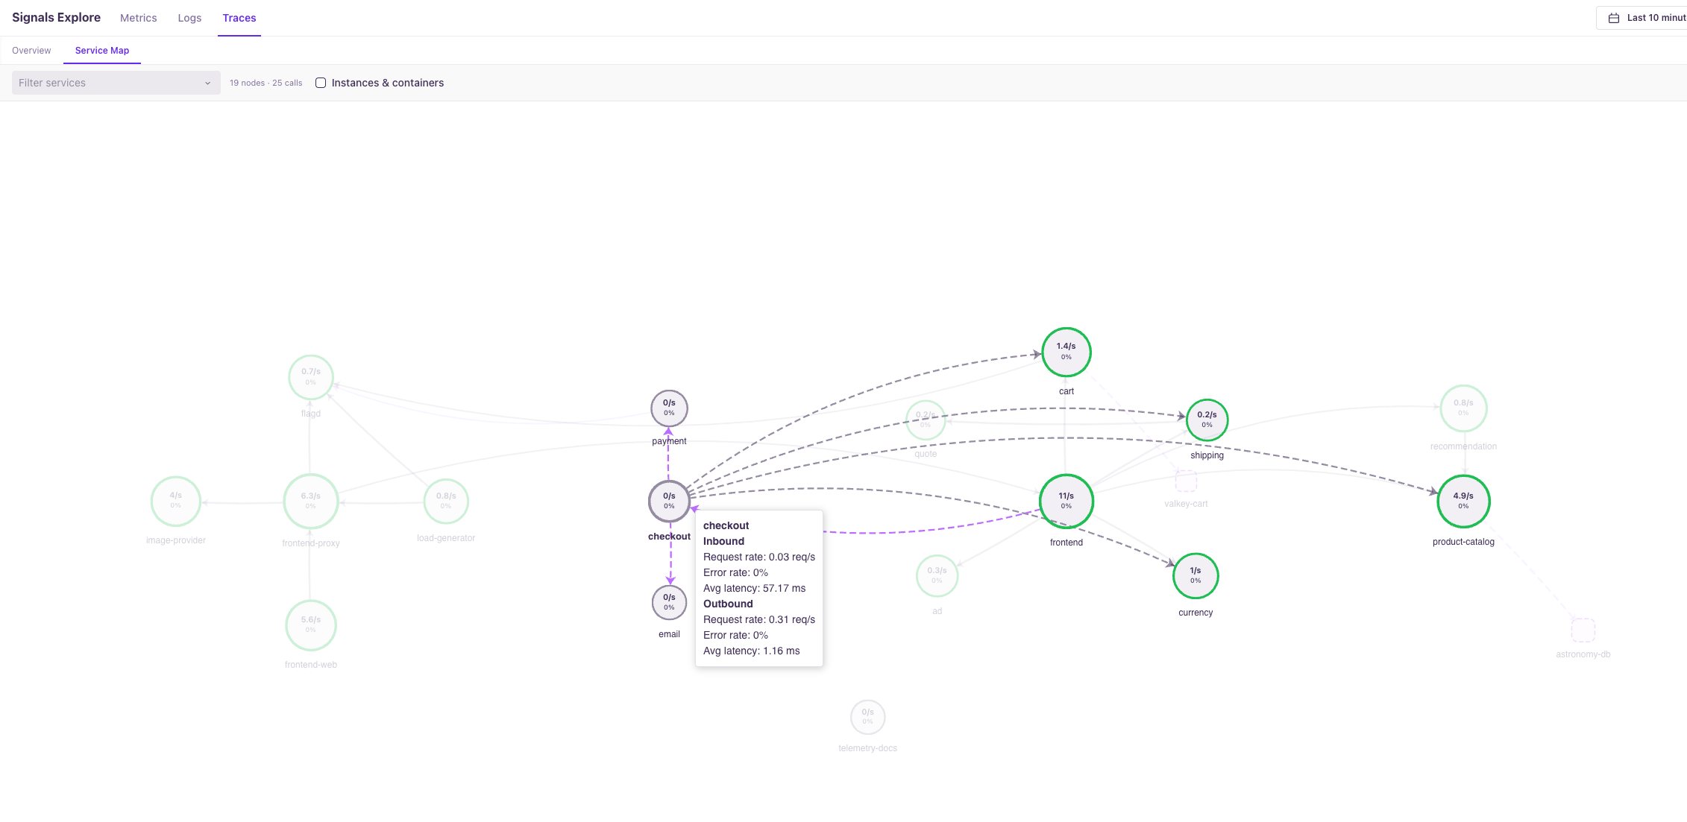Select the frontend-web service node
This screenshot has height=822, width=1687.
pos(310,625)
